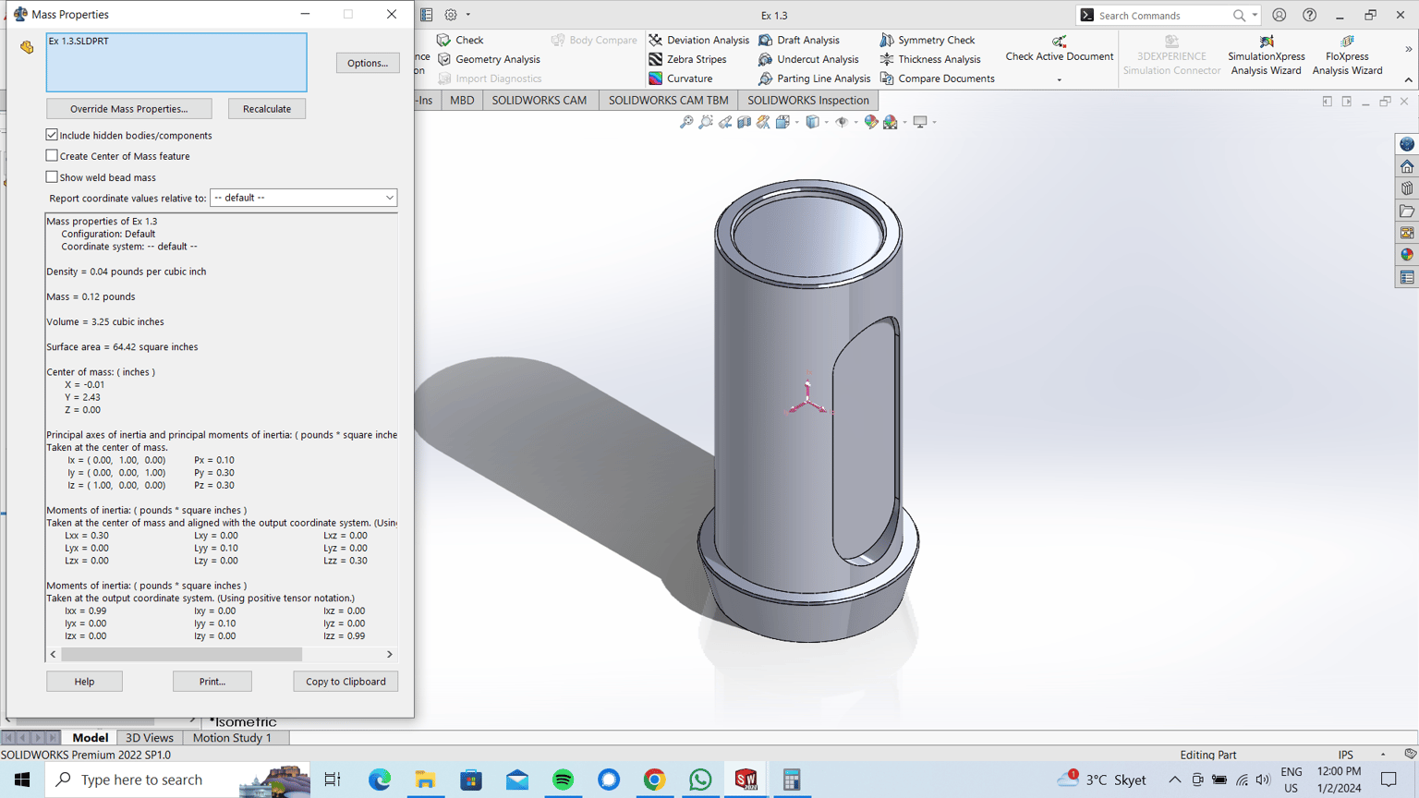The image size is (1419, 798).
Task: Switch to SOLIDWORKS CAM TBM tab
Action: (668, 100)
